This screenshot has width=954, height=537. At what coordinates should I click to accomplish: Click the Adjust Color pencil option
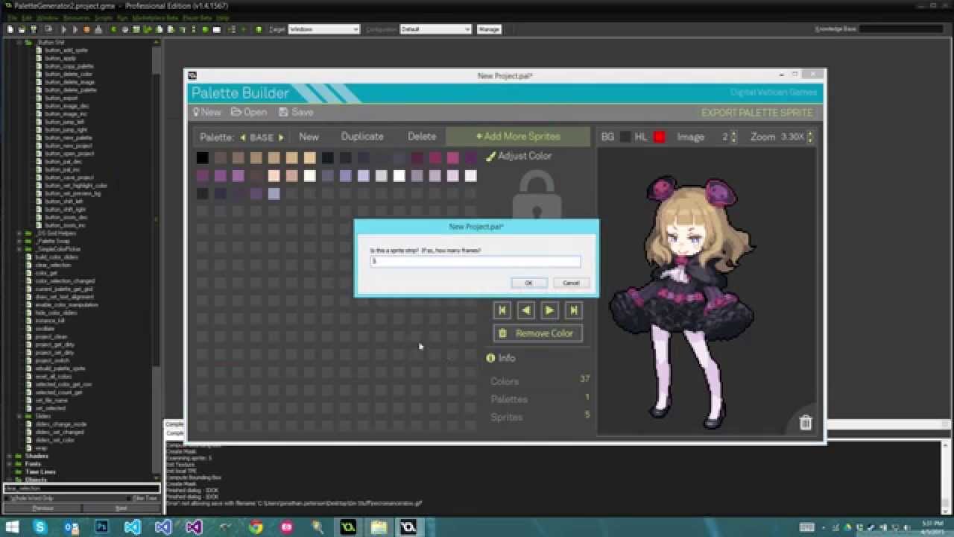click(519, 156)
